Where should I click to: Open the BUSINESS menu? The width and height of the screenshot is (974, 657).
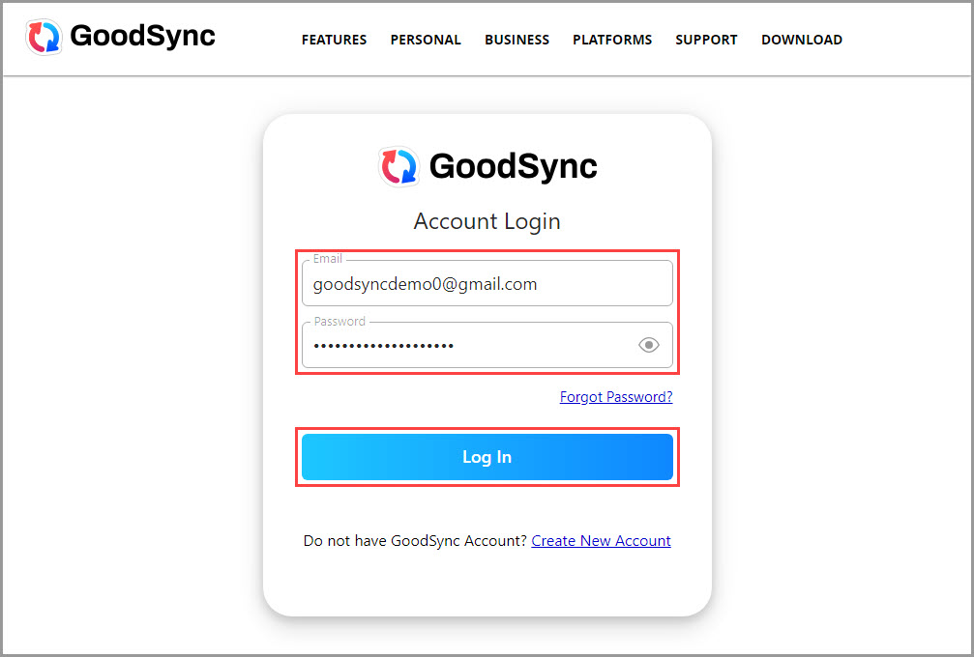(x=517, y=40)
